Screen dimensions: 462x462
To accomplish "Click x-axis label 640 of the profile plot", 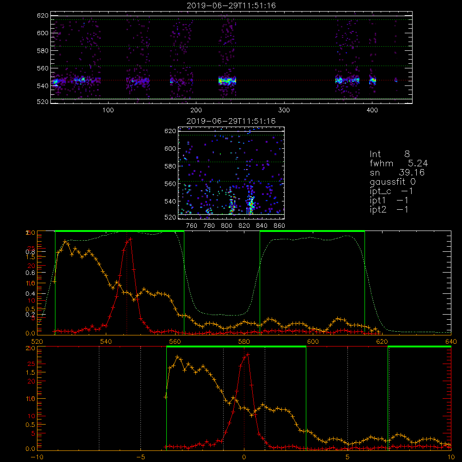I will point(451,341).
